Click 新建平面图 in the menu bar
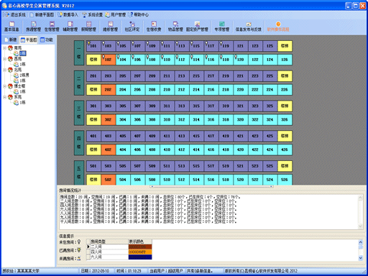368x276 pixels. pos(42,15)
